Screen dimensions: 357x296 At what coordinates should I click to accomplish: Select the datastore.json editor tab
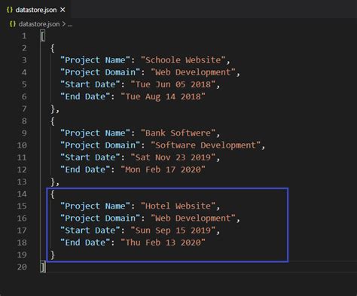35,10
